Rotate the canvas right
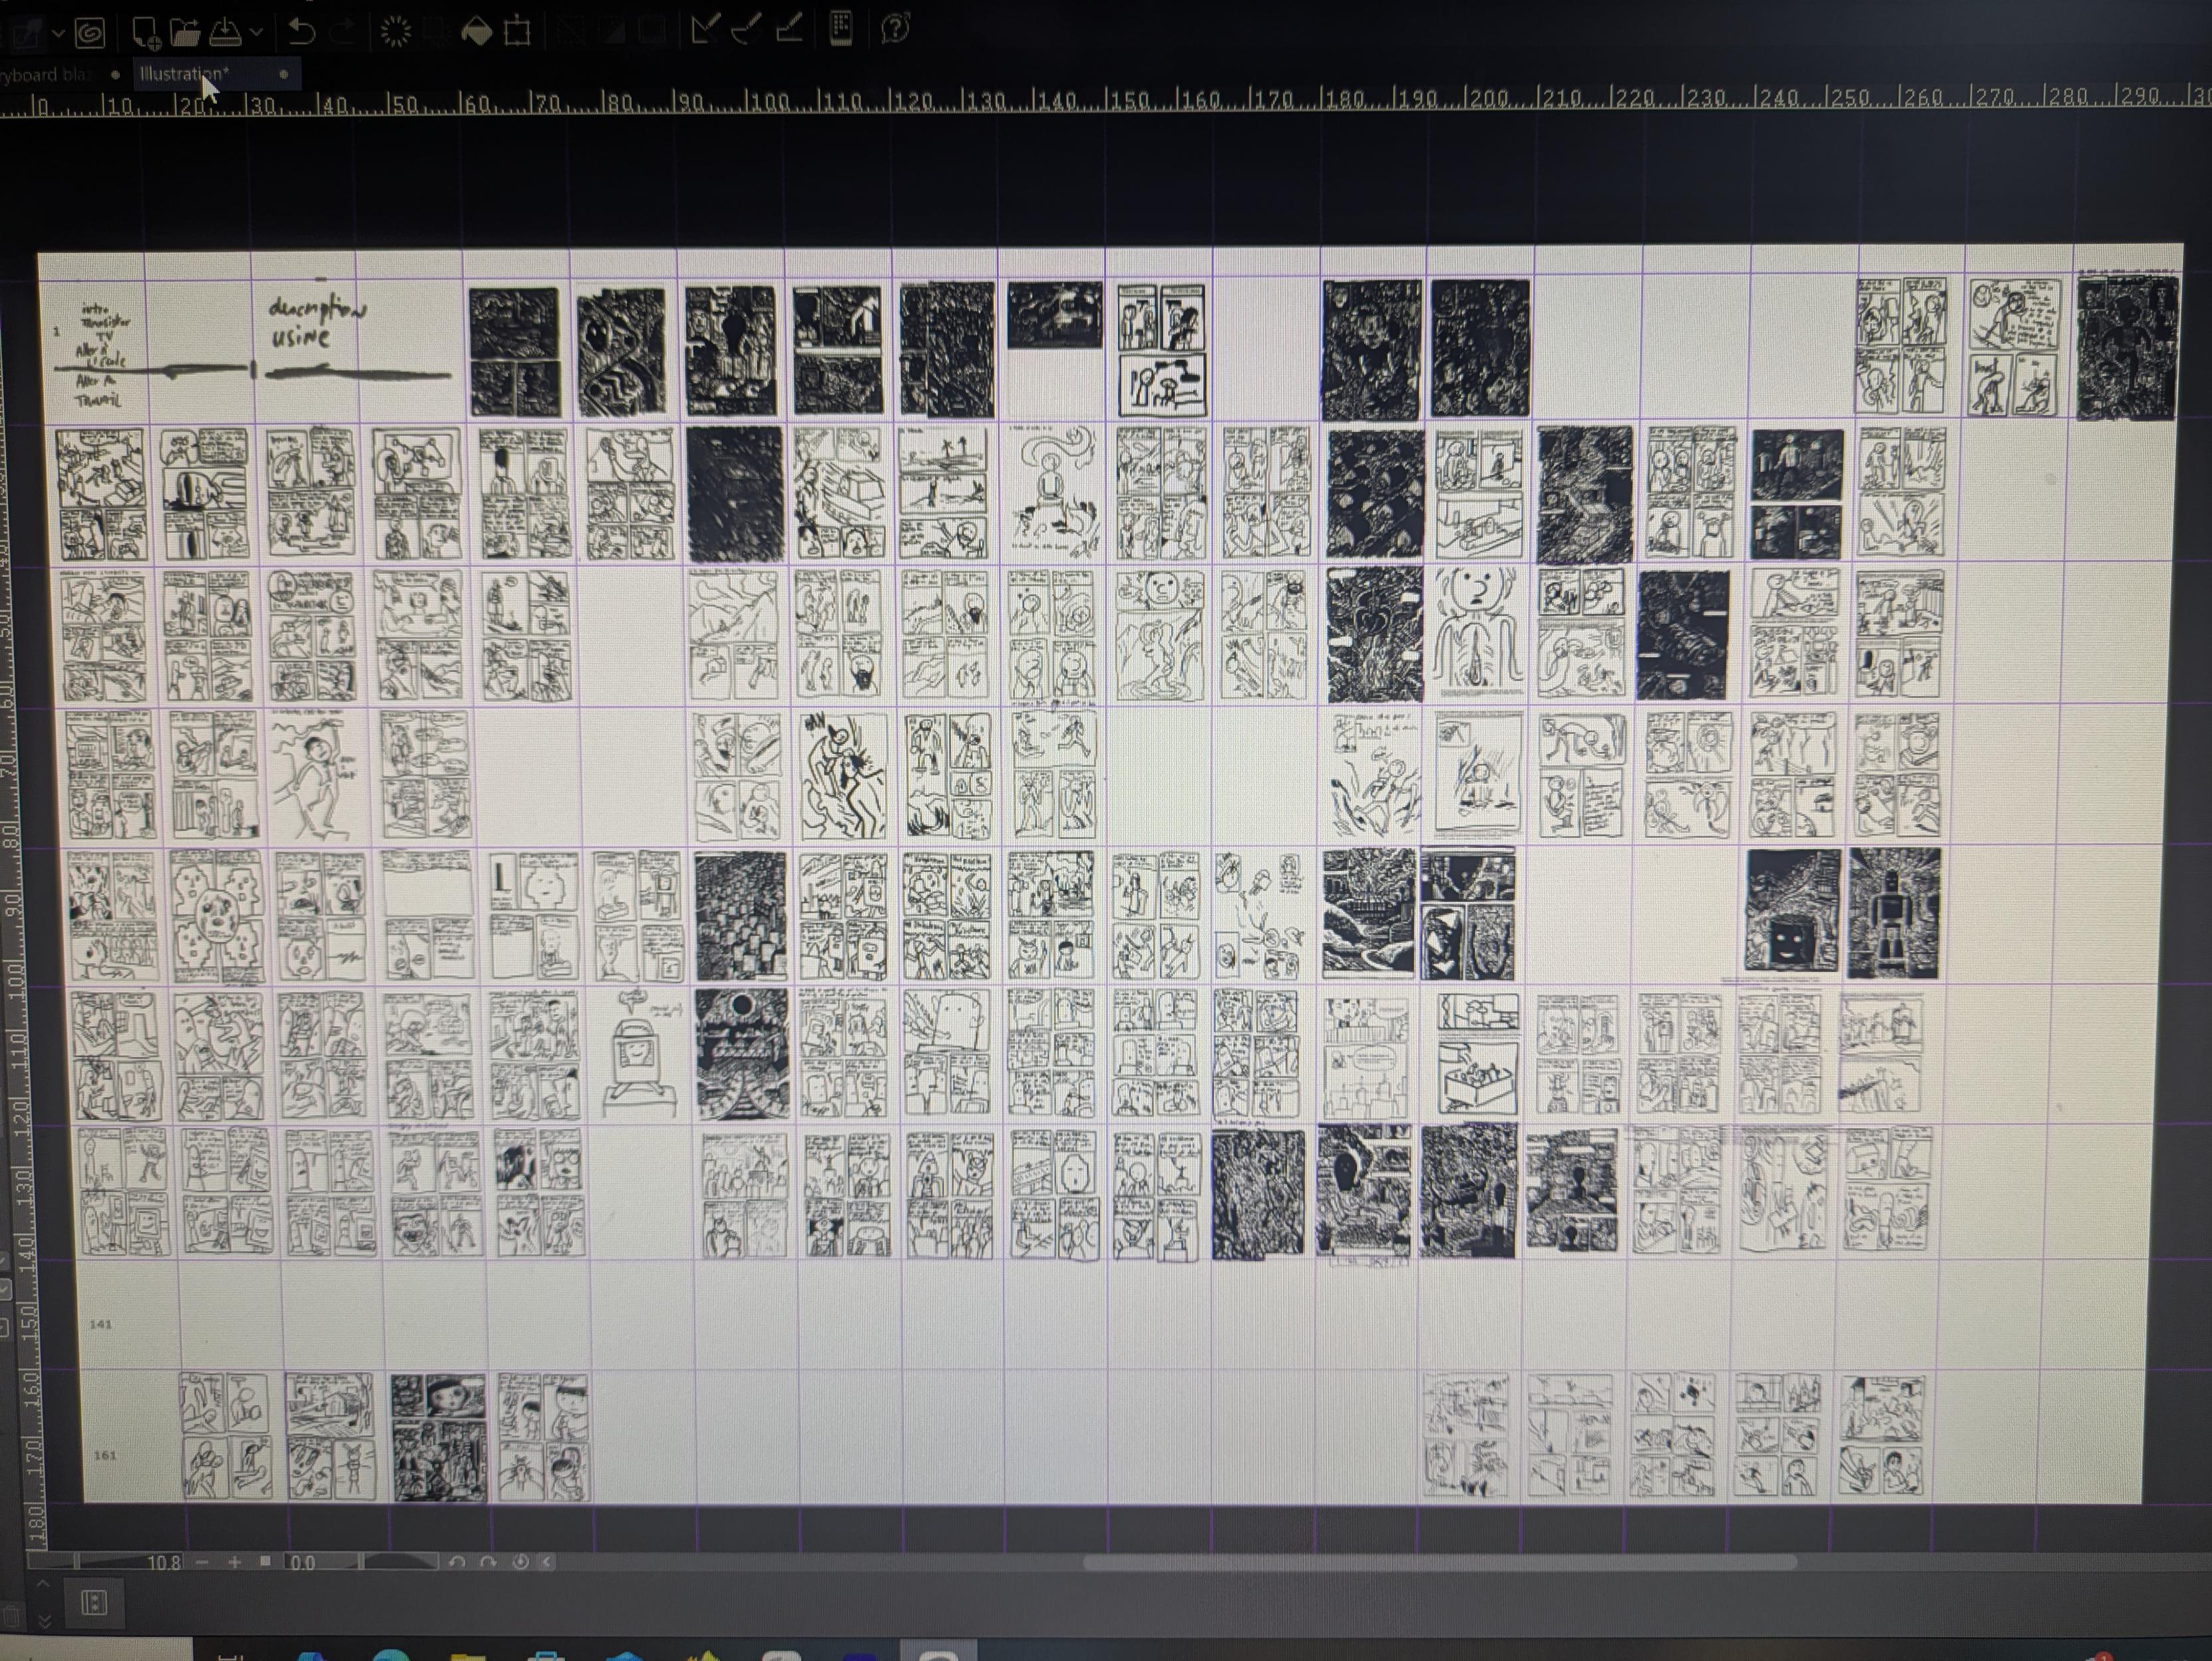Image resolution: width=2212 pixels, height=1661 pixels. [x=488, y=1562]
